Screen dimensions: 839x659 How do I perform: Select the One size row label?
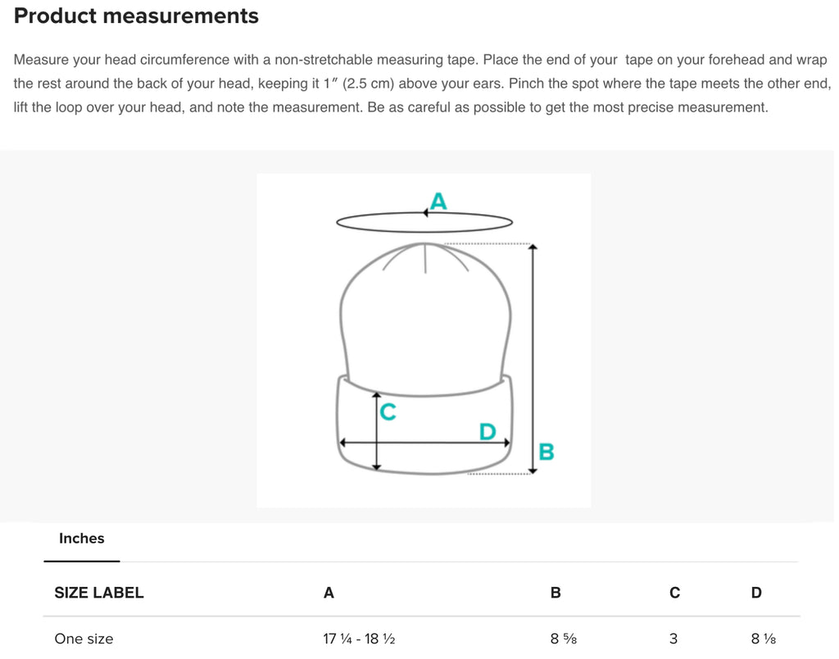(x=84, y=639)
